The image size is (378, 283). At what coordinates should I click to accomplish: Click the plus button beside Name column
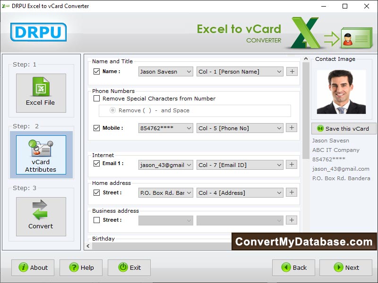pos(292,72)
